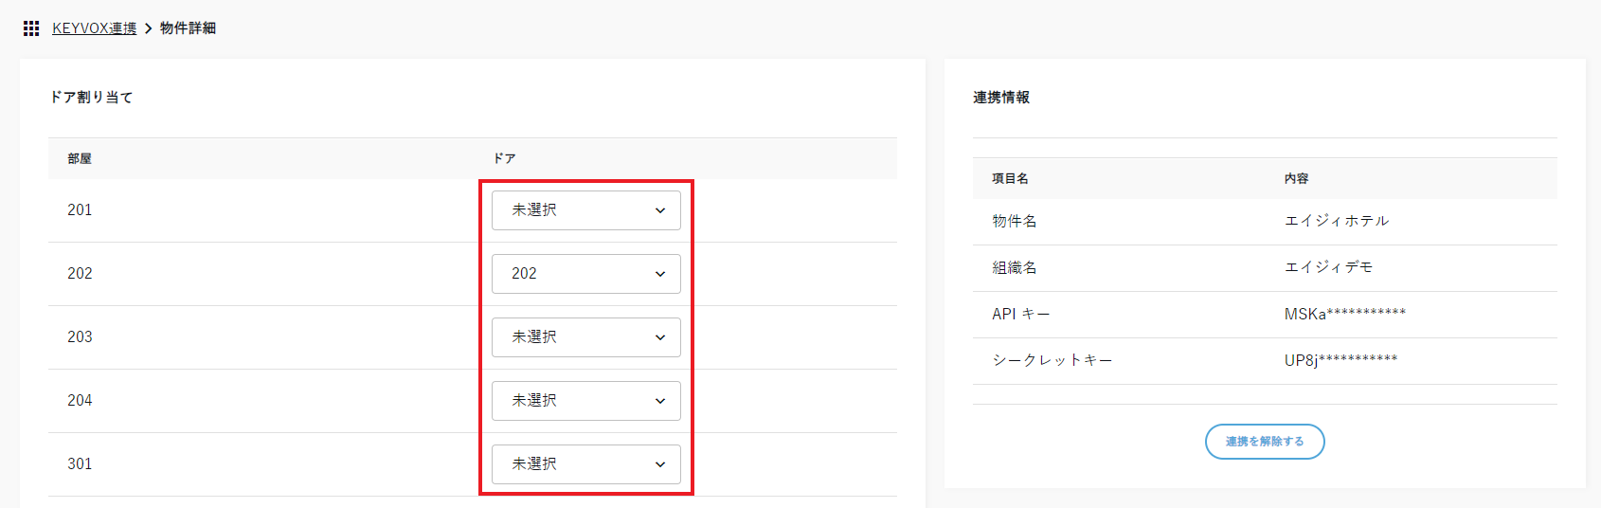Click the ドア column header
This screenshot has width=1601, height=508.
[x=504, y=159]
